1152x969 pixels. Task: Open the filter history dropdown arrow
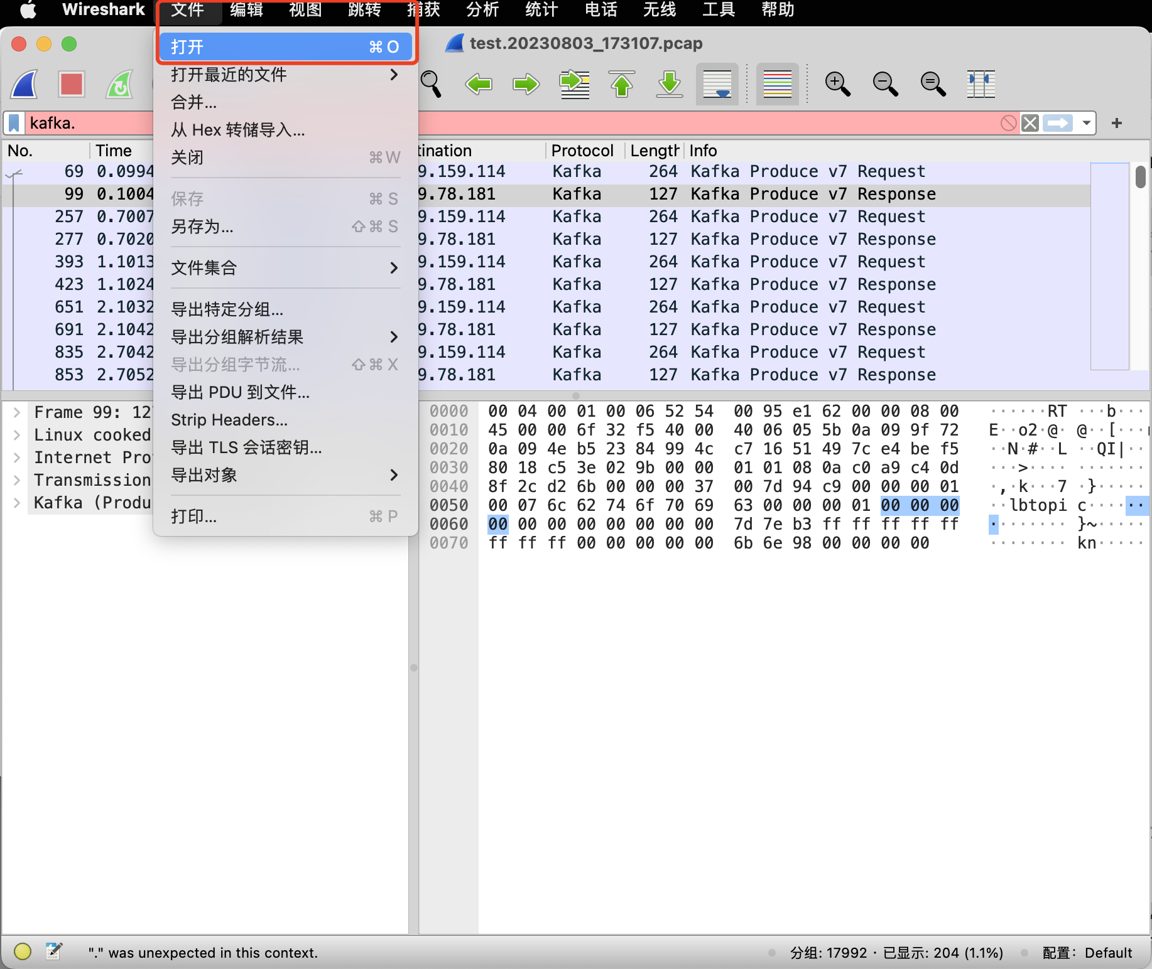pos(1087,123)
